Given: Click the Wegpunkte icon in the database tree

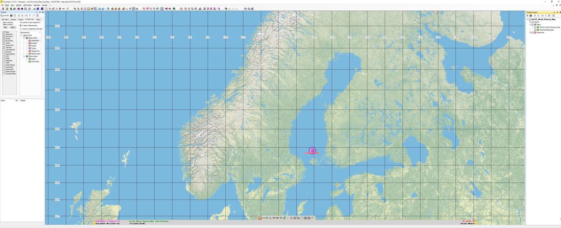Looking at the screenshot, I should pos(29,51).
